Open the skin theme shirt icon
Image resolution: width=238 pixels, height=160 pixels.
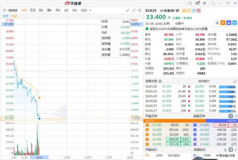(204, 3)
